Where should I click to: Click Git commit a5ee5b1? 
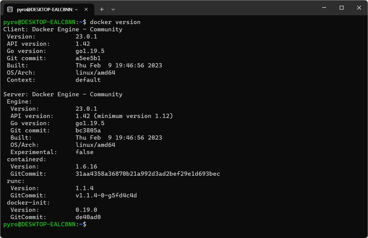[x=88, y=58]
